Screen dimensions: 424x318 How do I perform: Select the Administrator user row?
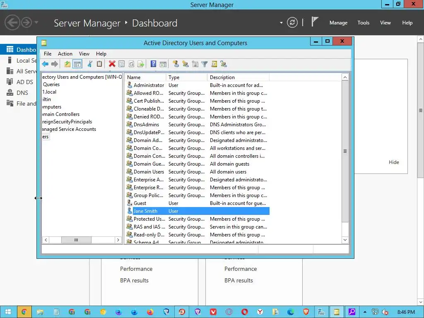198,85
